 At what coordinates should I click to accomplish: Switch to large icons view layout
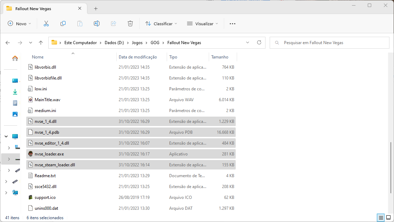(388, 217)
